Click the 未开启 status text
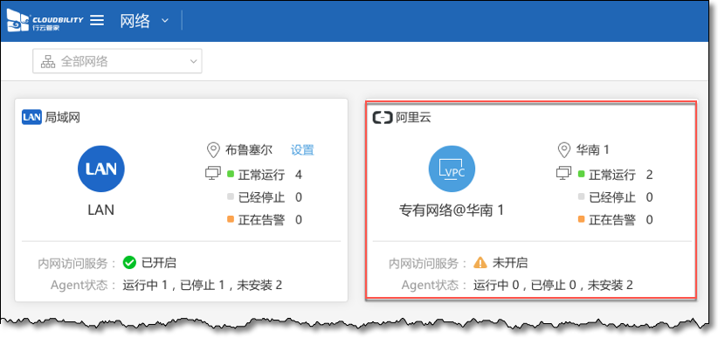718x338 pixels. pos(509,263)
